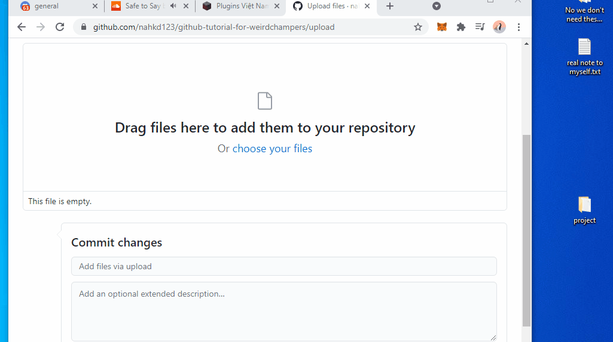Close the 'Safe to Say' tab
The width and height of the screenshot is (613, 342).
(x=186, y=6)
